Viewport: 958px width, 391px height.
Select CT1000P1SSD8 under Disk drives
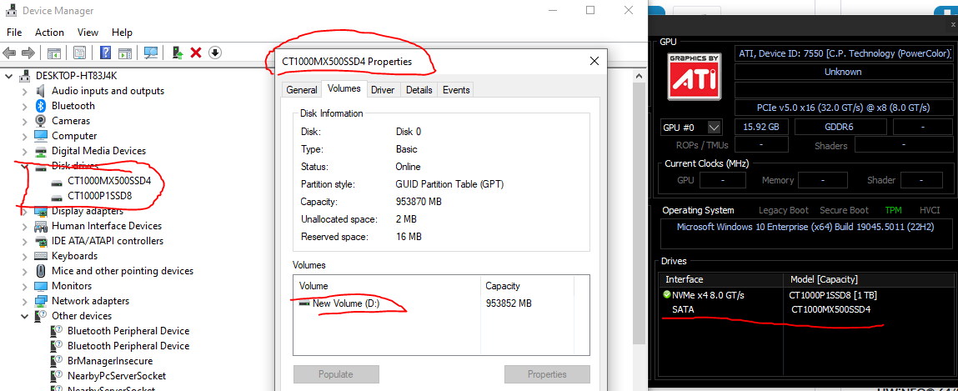click(x=99, y=196)
